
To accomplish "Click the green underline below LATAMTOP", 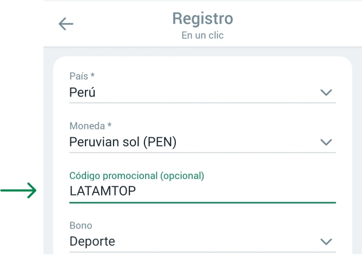I will pos(202,203).
